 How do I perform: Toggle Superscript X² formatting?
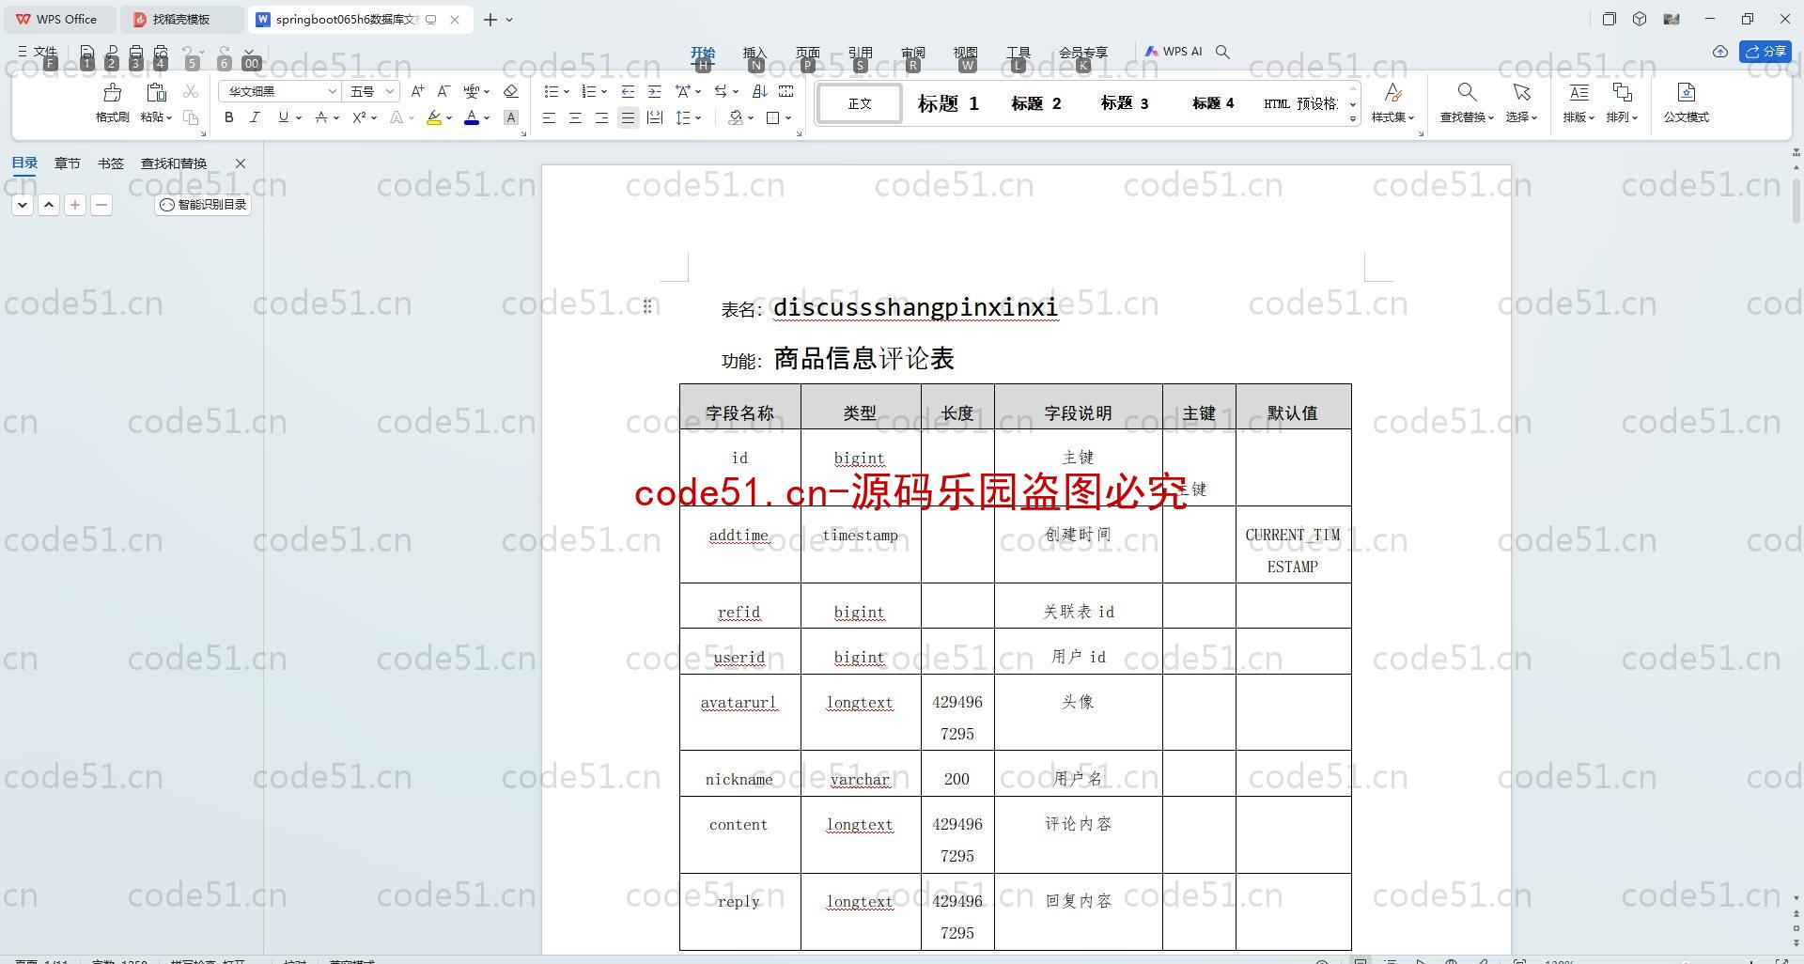(359, 117)
